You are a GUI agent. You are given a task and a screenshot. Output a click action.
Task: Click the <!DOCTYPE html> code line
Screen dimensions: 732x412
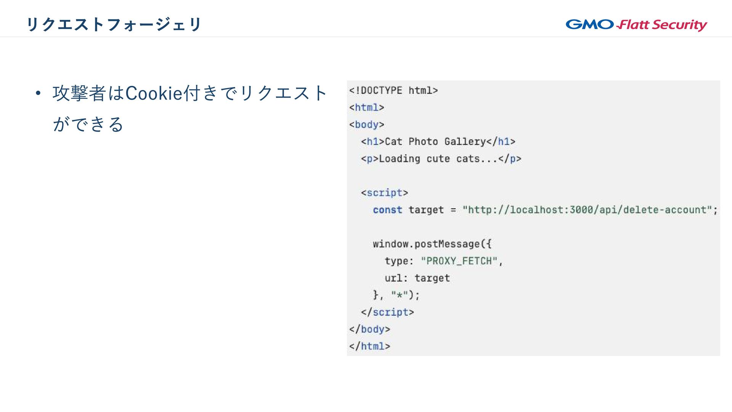[393, 90]
